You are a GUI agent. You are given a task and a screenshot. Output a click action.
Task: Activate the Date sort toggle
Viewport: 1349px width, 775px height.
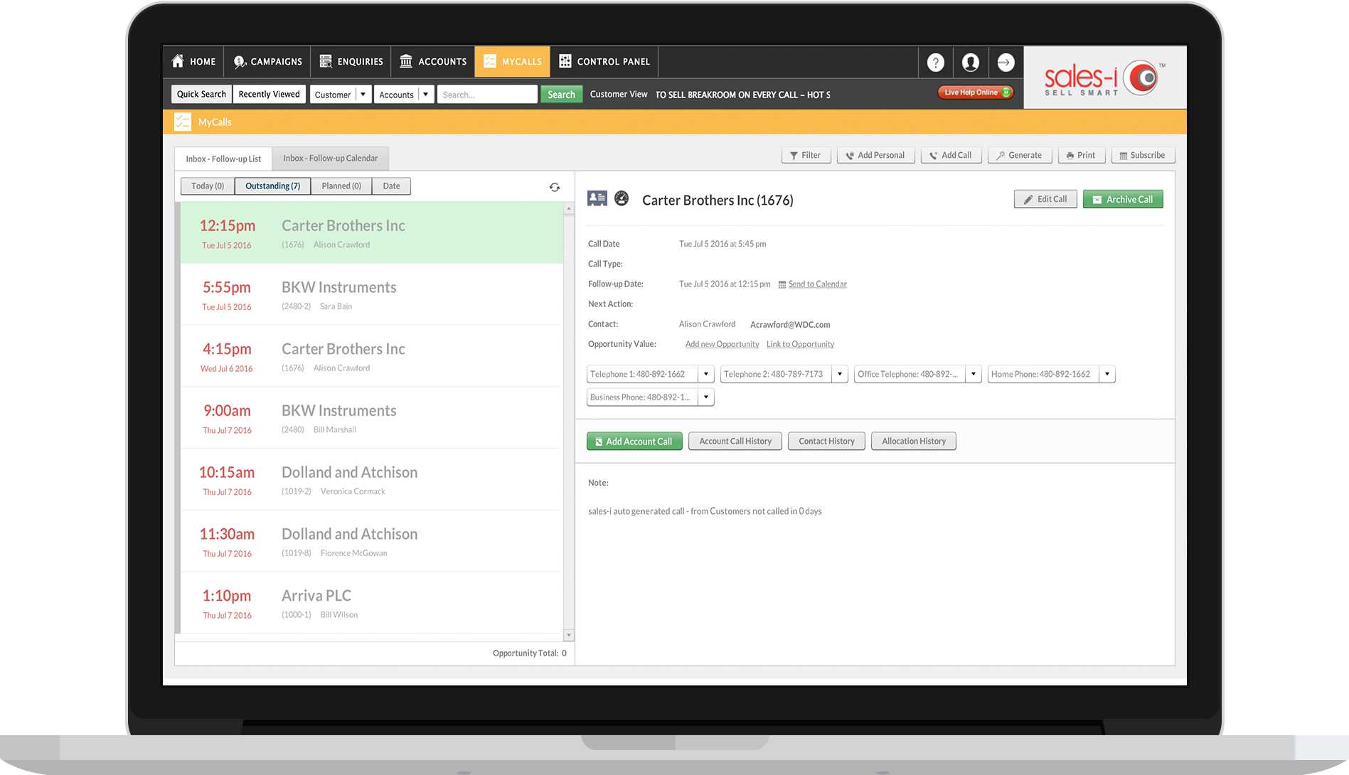tap(391, 186)
